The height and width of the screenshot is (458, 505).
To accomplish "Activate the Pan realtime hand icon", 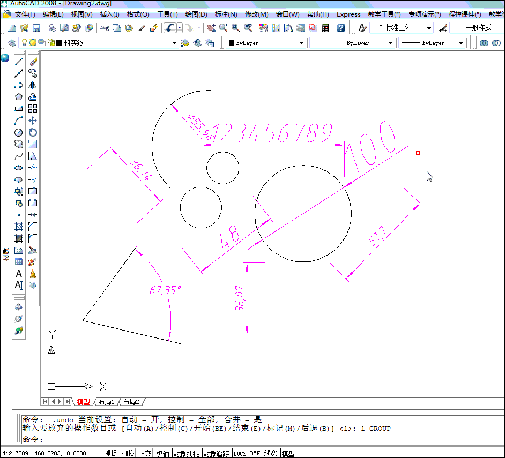I will point(211,28).
